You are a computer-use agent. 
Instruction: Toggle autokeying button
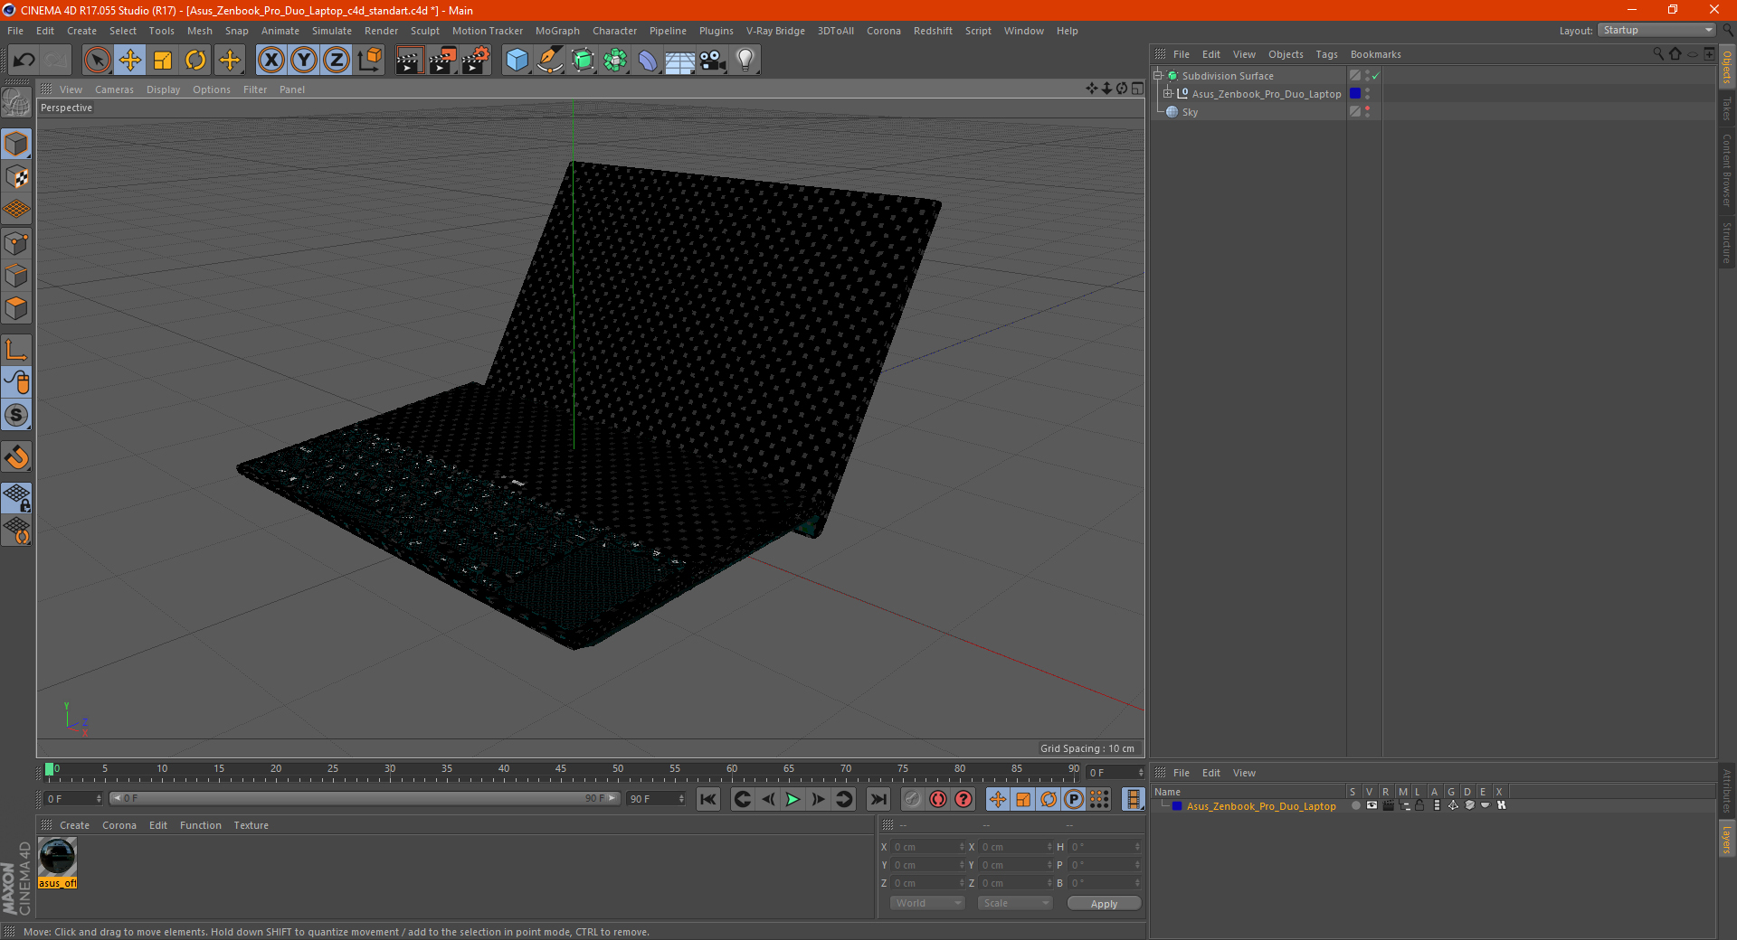(x=938, y=799)
